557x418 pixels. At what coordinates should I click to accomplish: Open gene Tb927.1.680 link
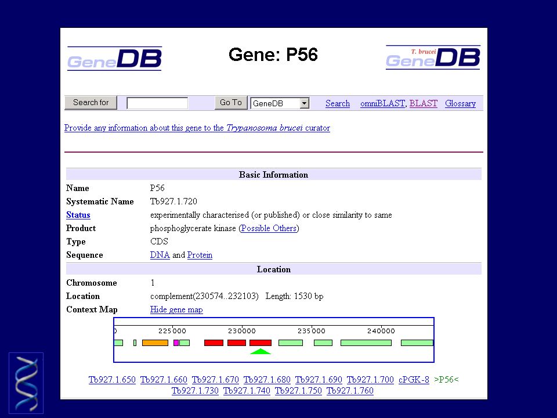[267, 380]
